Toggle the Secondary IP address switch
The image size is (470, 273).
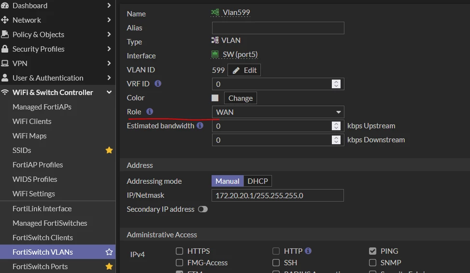tap(203, 209)
